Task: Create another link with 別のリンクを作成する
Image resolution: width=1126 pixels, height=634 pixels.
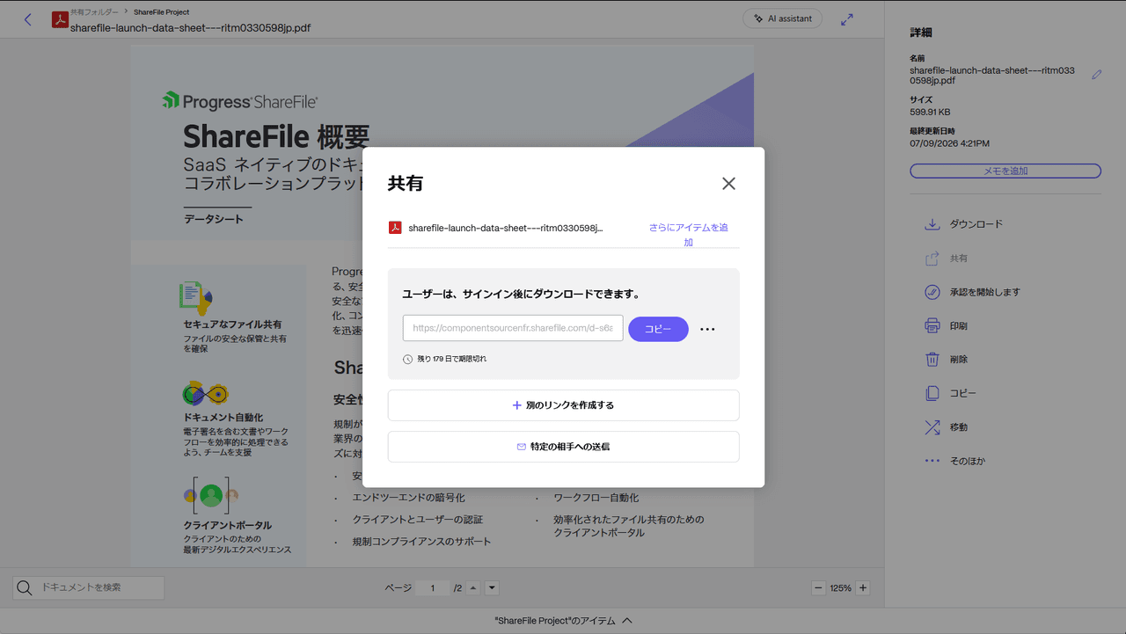Action: (x=563, y=405)
